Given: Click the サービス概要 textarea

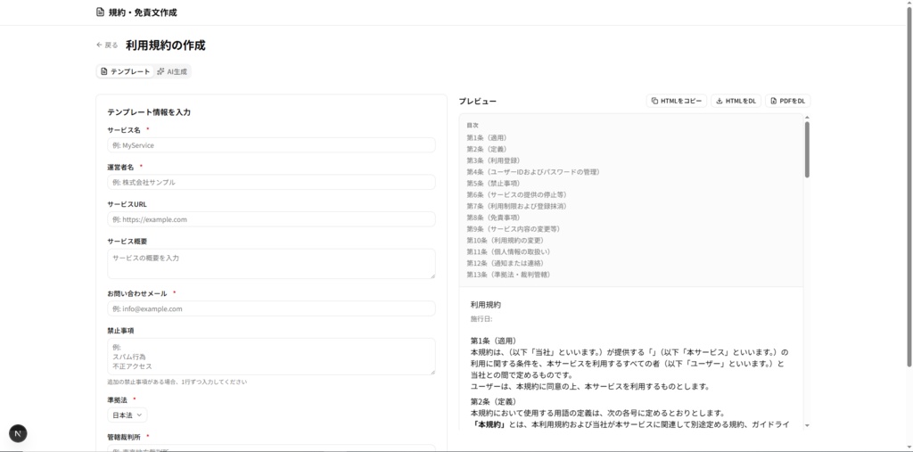Looking at the screenshot, I should coord(271,264).
